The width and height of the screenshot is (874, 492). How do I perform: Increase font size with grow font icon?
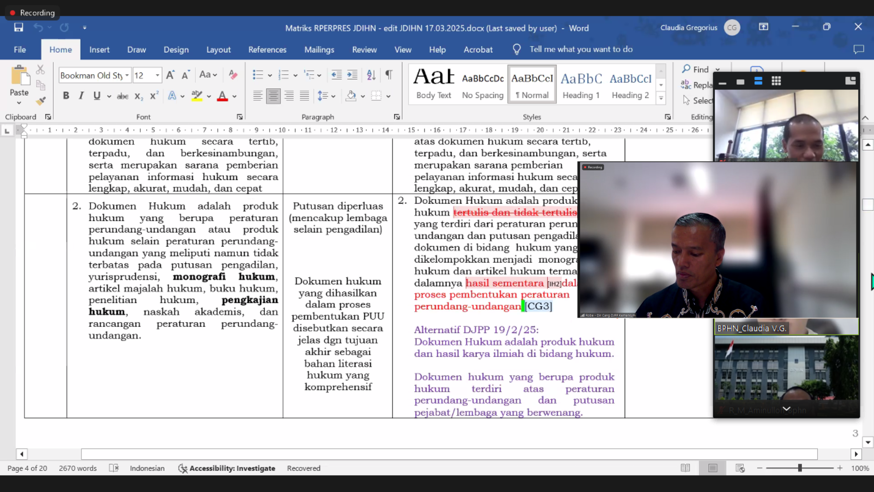pyautogui.click(x=170, y=75)
